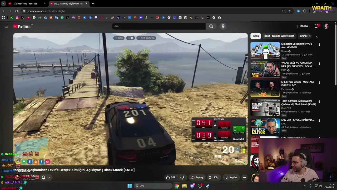Open options for Eray Can video

tap(320, 120)
